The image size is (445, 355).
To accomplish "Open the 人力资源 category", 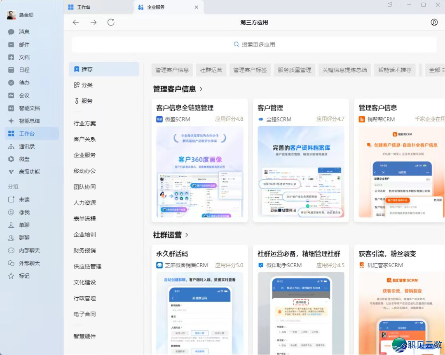I will click(x=84, y=203).
